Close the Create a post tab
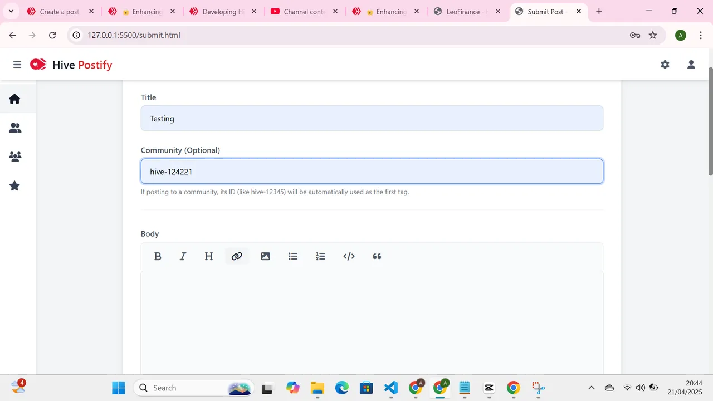The height and width of the screenshot is (401, 713). [x=91, y=11]
